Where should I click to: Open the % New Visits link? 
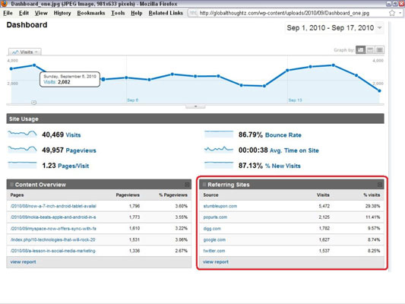pos(283,166)
